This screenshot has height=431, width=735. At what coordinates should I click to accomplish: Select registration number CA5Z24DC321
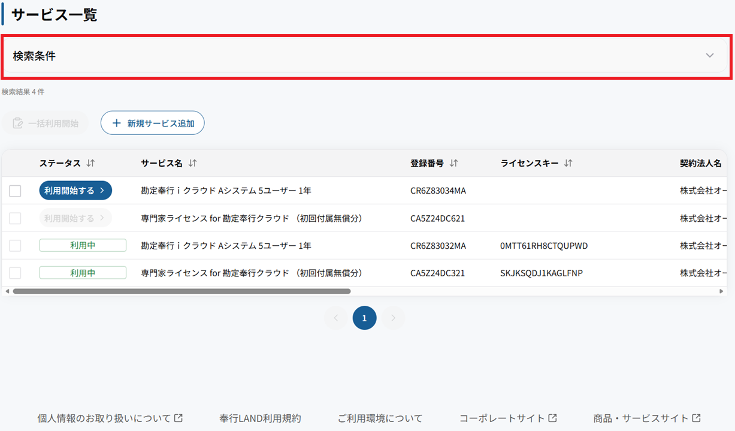click(437, 273)
